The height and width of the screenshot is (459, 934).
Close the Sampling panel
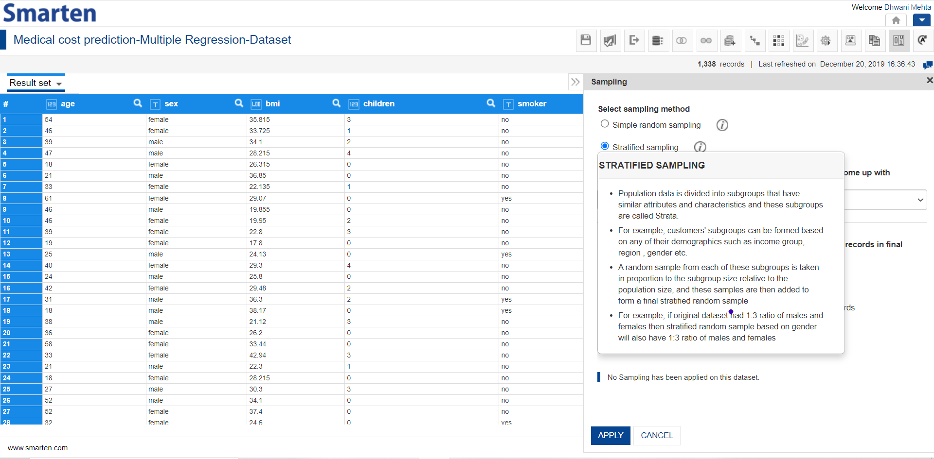929,80
